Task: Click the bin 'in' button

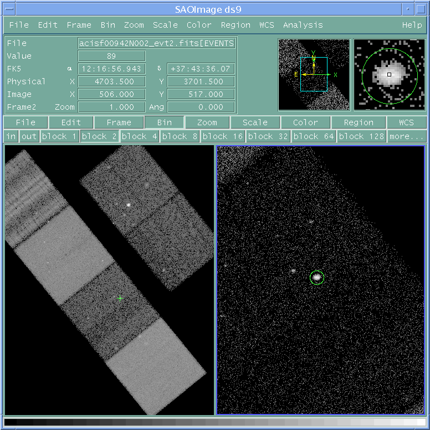Action: (x=11, y=136)
